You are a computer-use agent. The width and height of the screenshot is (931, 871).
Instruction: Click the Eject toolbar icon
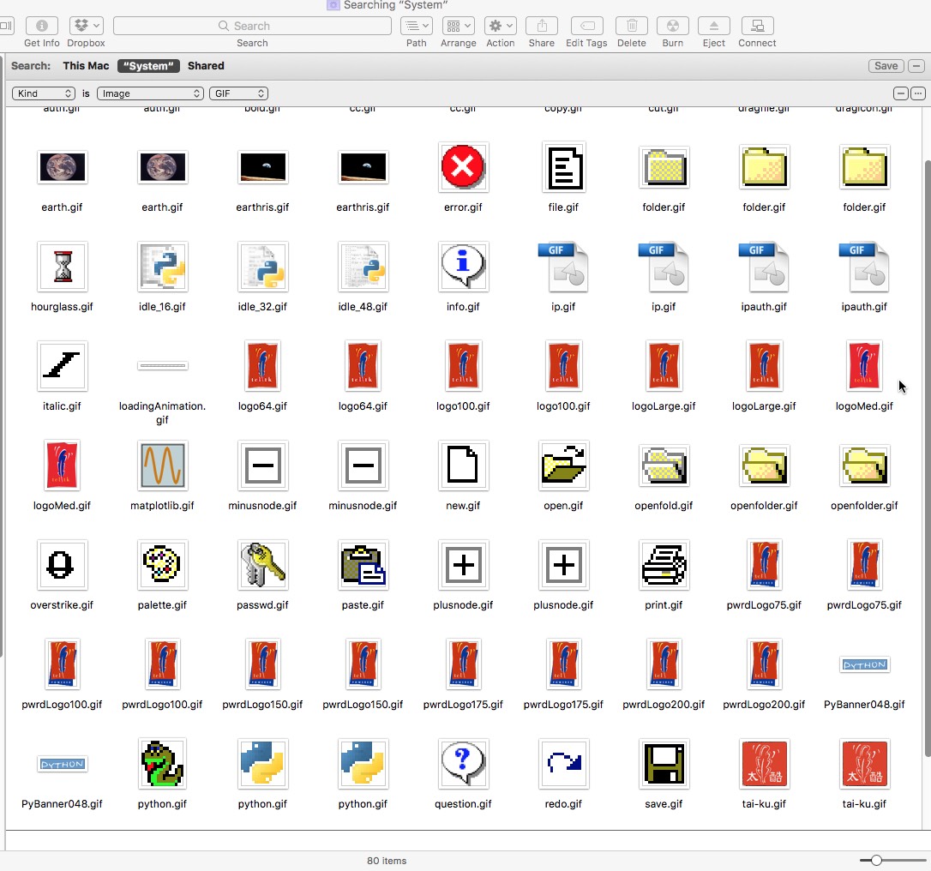coord(714,26)
